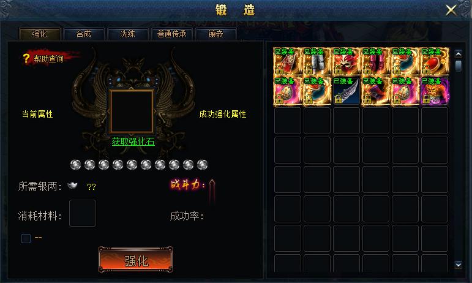The width and height of the screenshot is (472, 283).
Task: Click the orange 强化 button
Action: tap(136, 260)
